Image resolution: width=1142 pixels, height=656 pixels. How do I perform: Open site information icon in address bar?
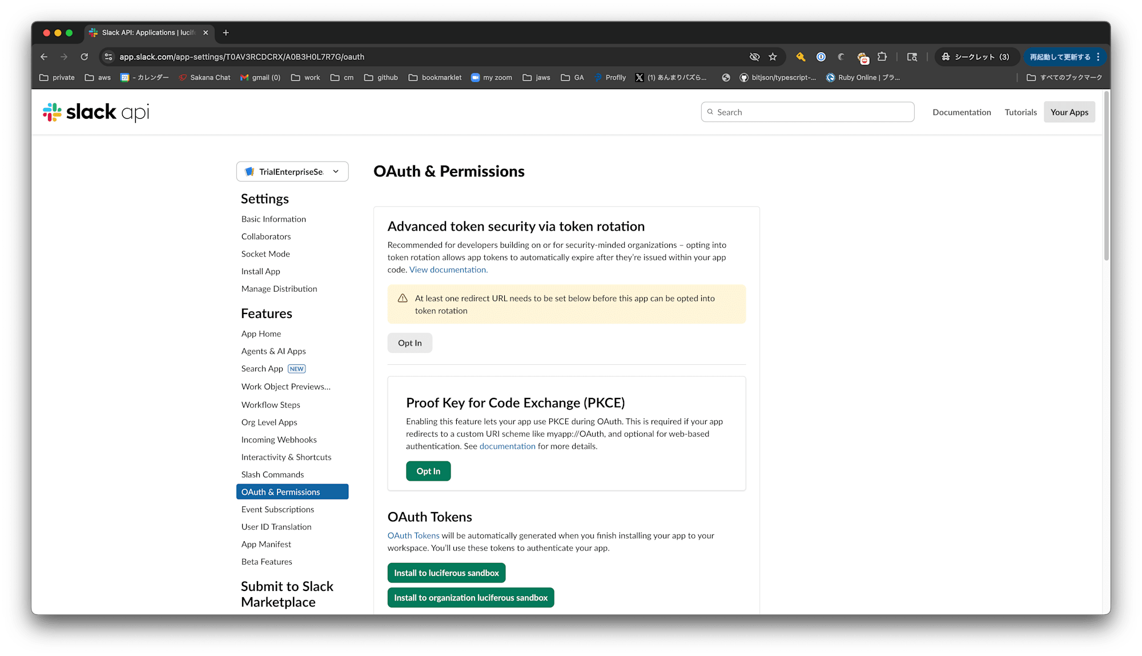tap(108, 57)
